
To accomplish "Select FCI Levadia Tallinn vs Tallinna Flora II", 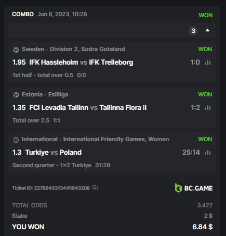I will point(88,108).
